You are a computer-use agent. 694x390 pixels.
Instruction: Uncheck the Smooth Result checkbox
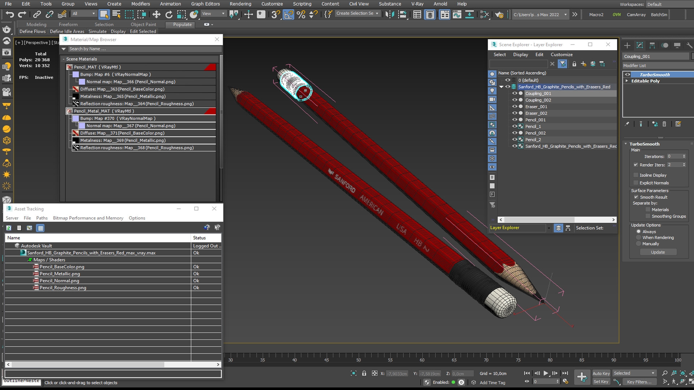coord(636,197)
